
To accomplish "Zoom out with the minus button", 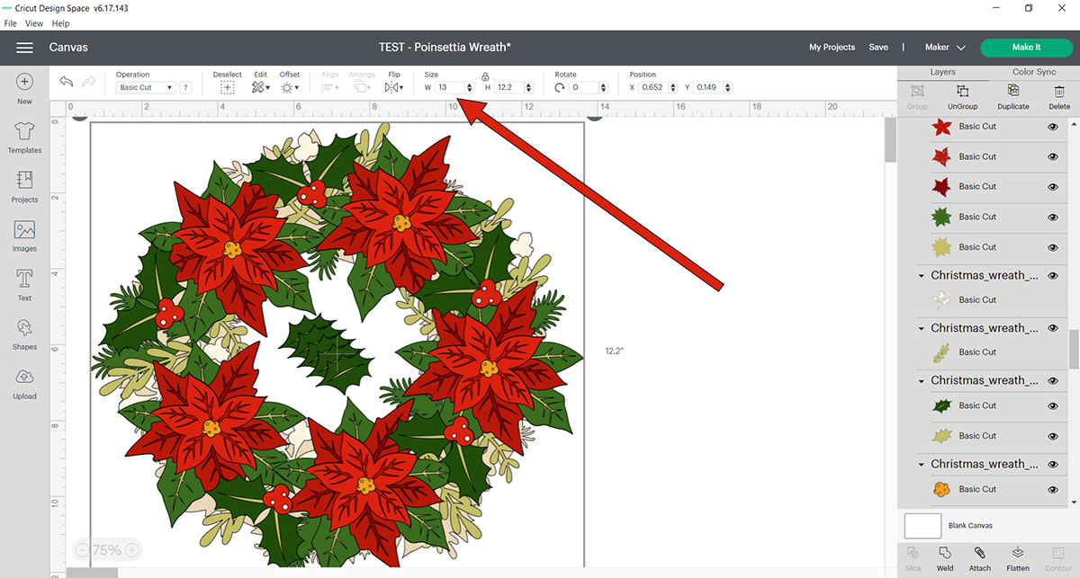I will pyautogui.click(x=82, y=550).
